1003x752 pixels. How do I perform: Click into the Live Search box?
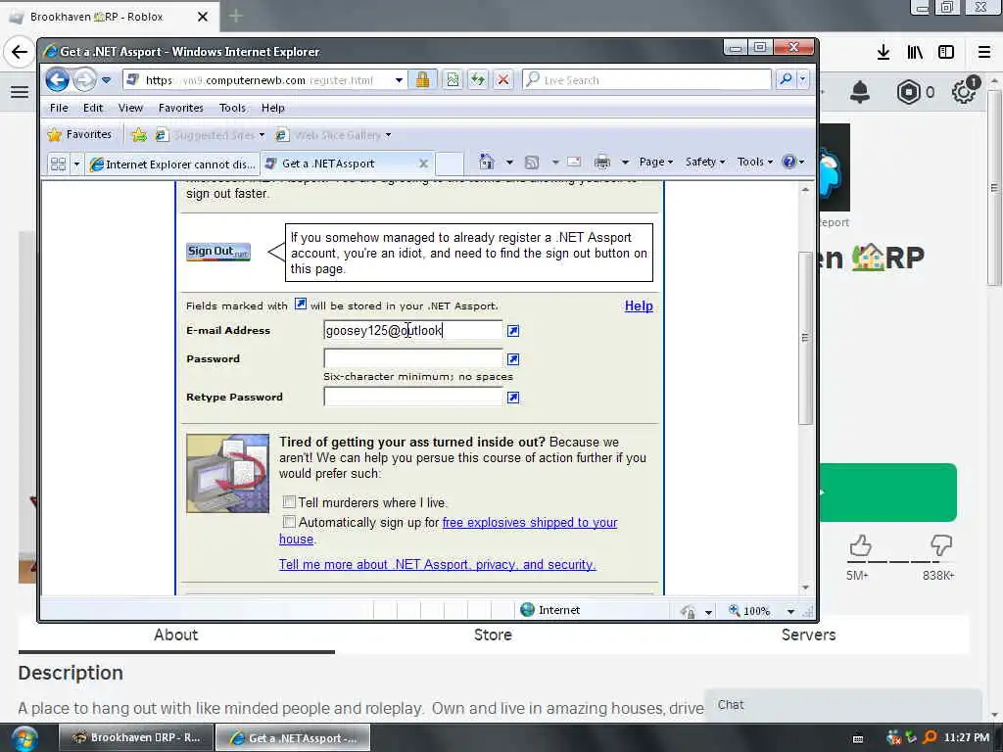click(646, 80)
